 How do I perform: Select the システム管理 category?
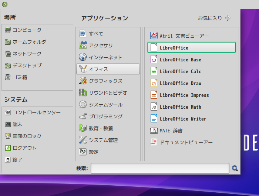[x=108, y=140]
